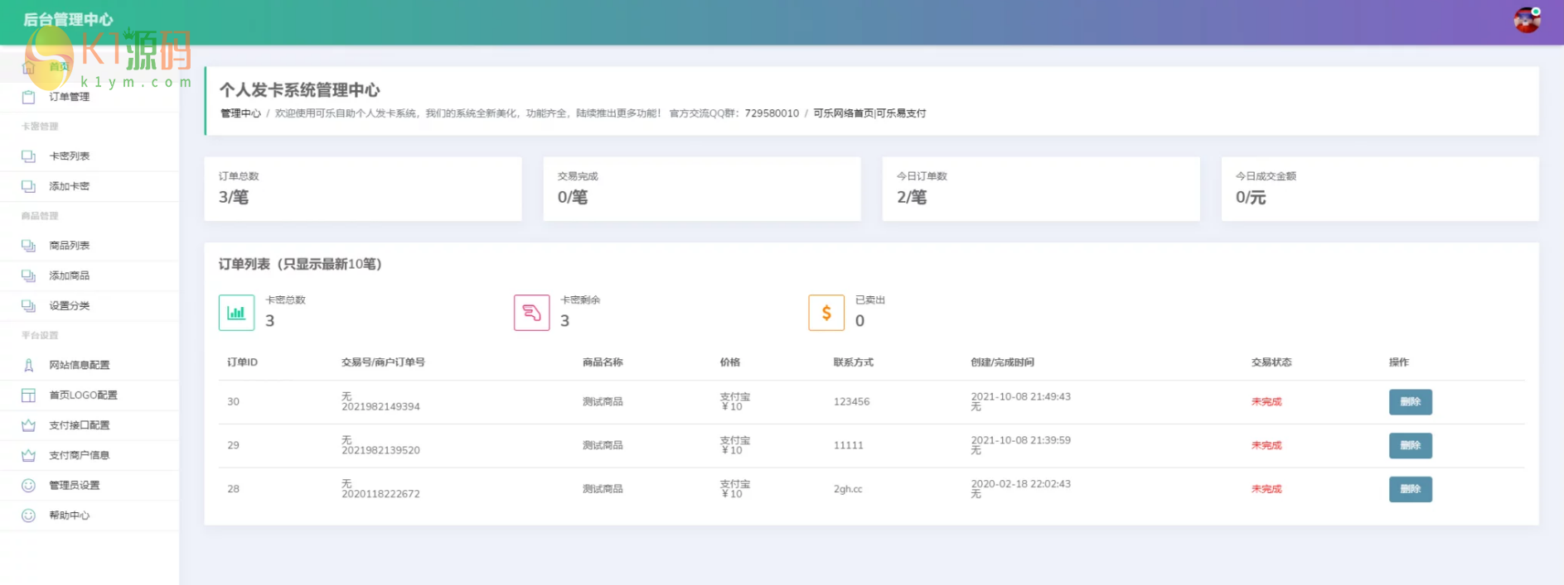Click the orange dollar sign 已卖出 icon
Image resolution: width=1564 pixels, height=585 pixels.
(x=826, y=313)
